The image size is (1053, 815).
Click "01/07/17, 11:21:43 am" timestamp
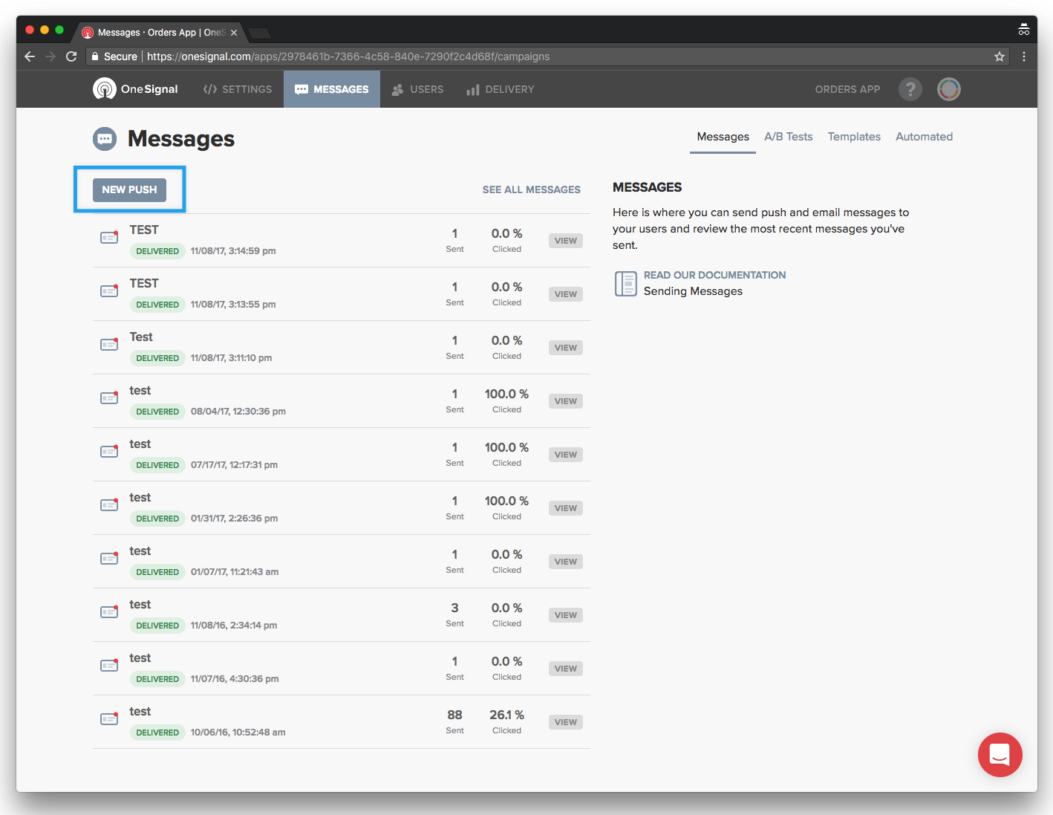(235, 572)
